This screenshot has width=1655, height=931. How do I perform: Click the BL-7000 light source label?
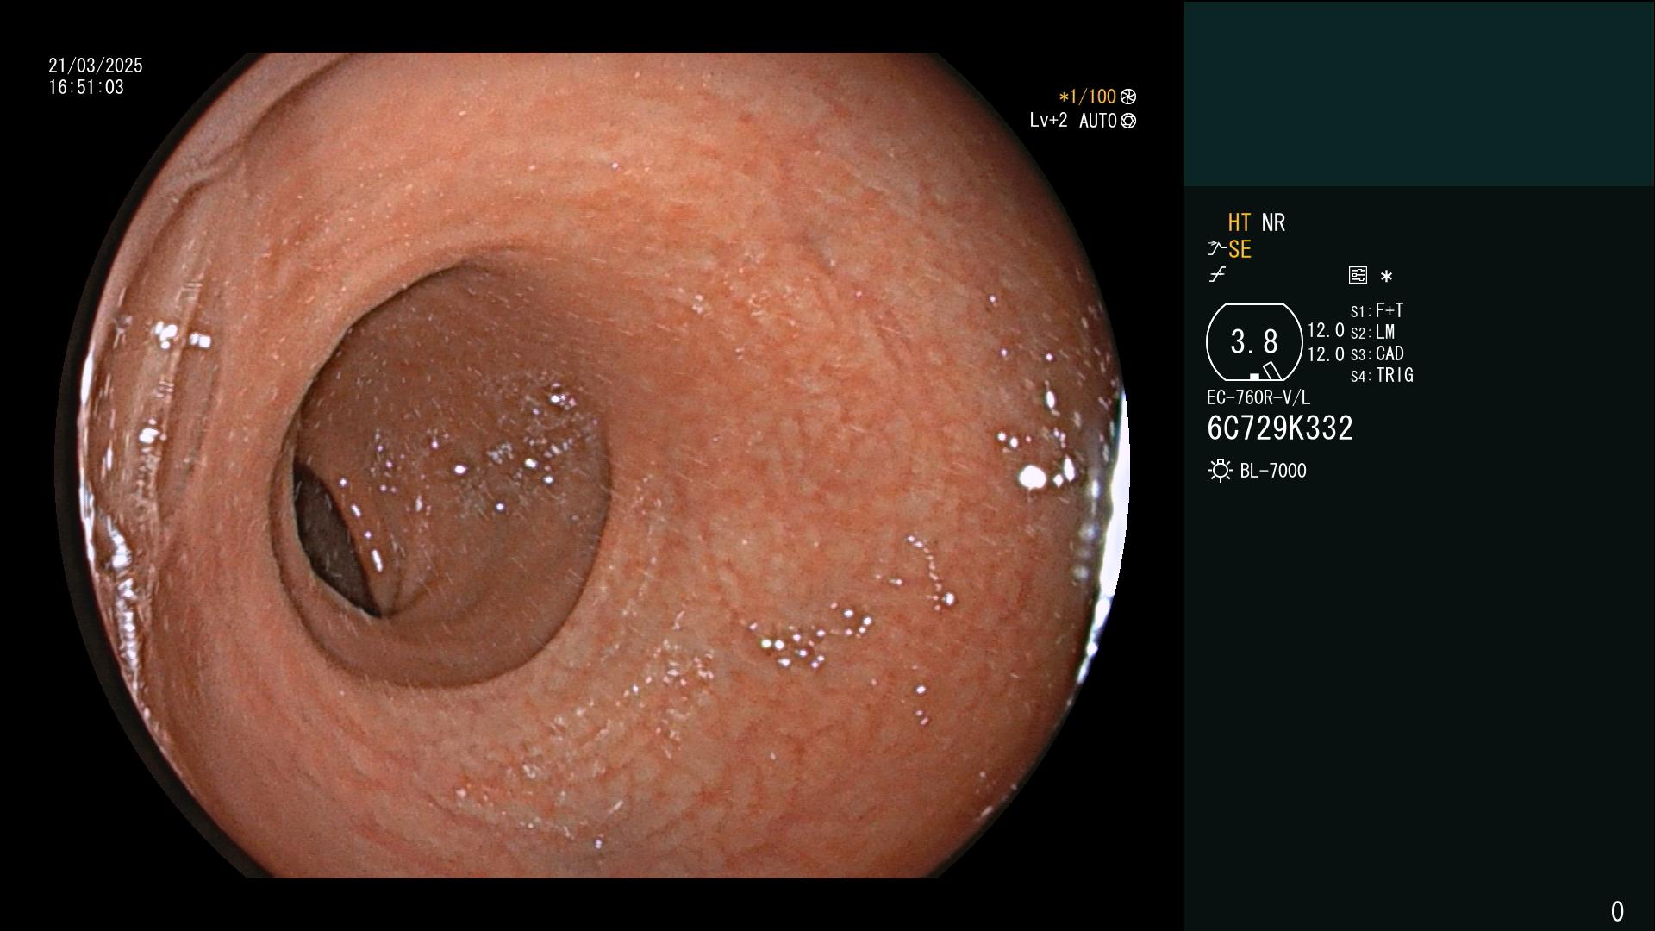(1273, 471)
